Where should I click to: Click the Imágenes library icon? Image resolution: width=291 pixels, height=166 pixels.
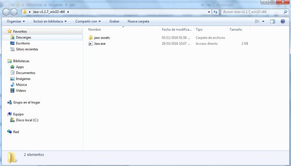tap(13, 79)
